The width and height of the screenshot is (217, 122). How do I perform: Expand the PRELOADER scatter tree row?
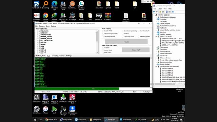(x=38, y=31)
